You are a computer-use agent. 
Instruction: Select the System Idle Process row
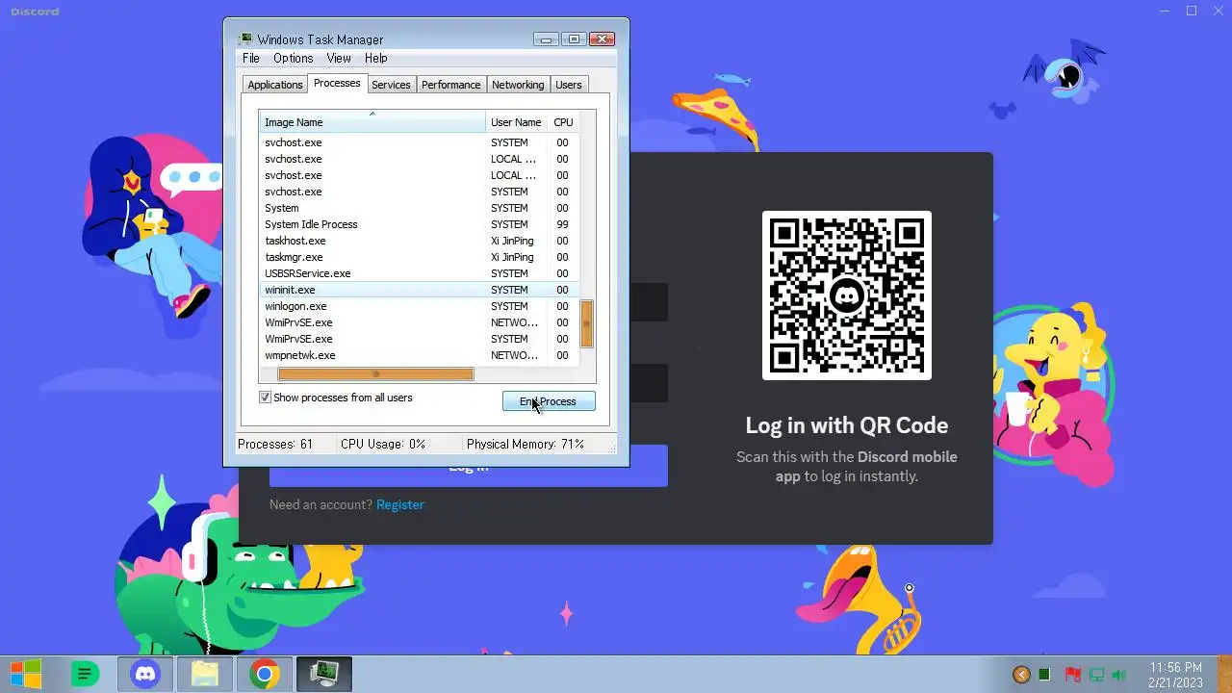click(419, 224)
